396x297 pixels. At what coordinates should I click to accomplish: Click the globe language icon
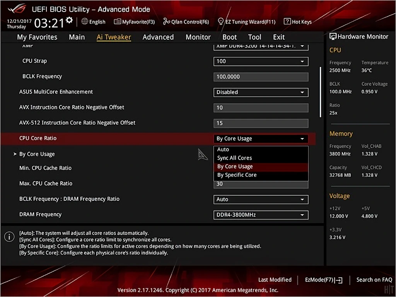(x=85, y=22)
